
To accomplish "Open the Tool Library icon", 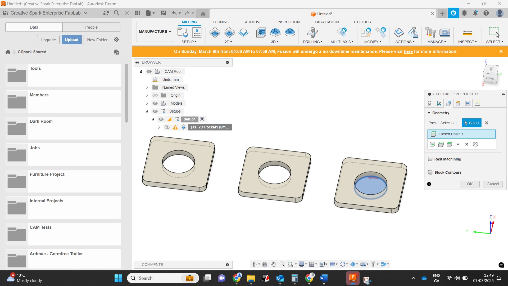I will point(430,33).
